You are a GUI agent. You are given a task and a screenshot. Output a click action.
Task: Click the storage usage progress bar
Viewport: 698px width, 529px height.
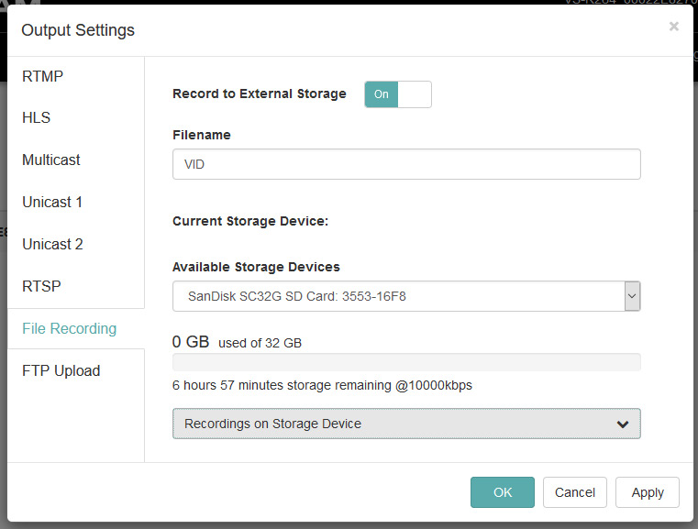point(406,362)
